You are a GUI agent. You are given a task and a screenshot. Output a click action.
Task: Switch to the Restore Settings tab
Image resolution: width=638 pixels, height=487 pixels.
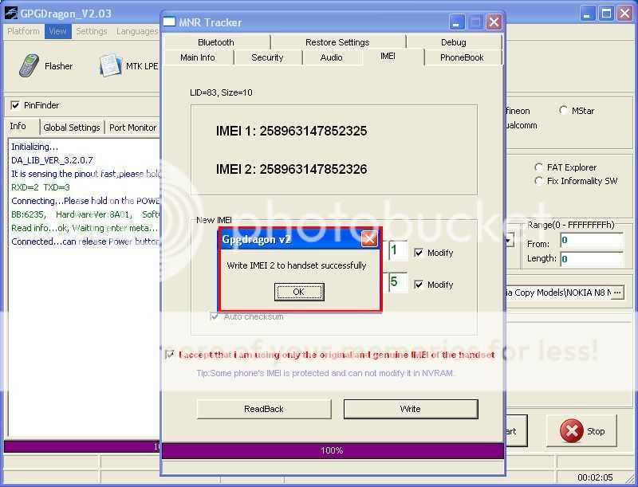[x=337, y=42]
